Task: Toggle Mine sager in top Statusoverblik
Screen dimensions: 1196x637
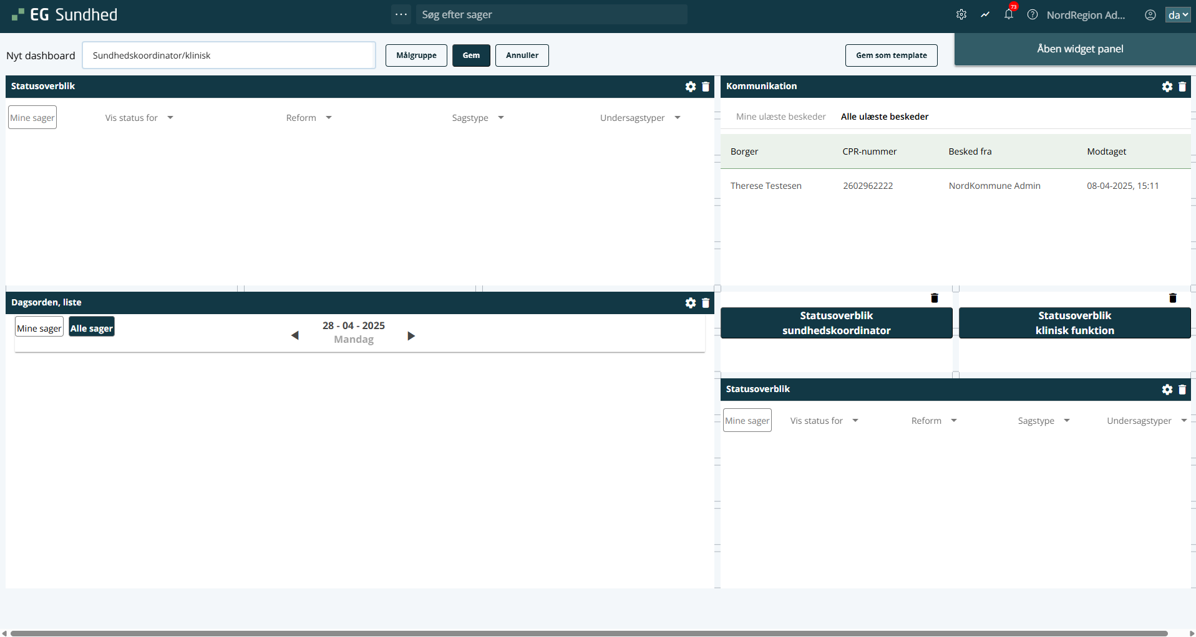Action: click(32, 118)
